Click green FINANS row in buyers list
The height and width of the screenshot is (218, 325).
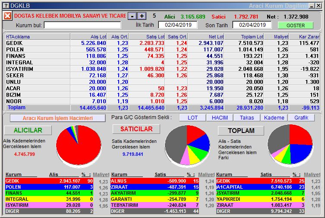point(49,193)
